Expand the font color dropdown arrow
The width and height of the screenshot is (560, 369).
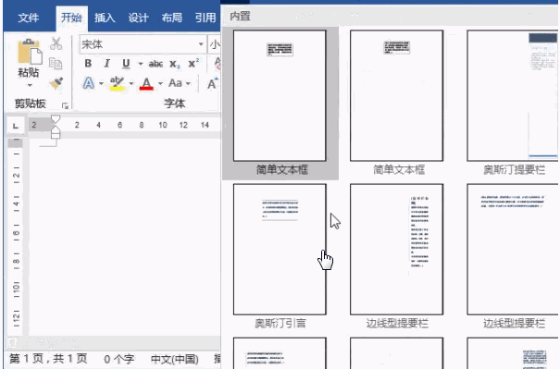point(160,83)
